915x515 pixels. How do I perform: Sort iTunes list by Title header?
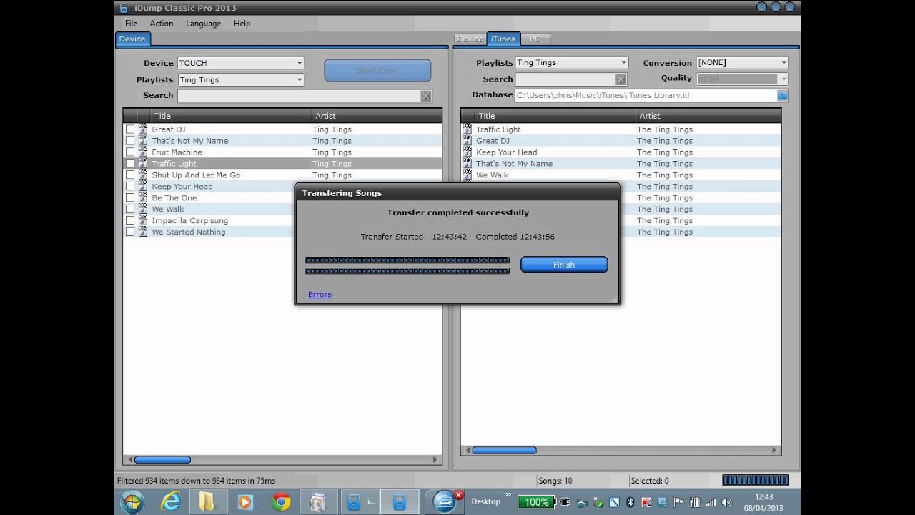pos(555,116)
